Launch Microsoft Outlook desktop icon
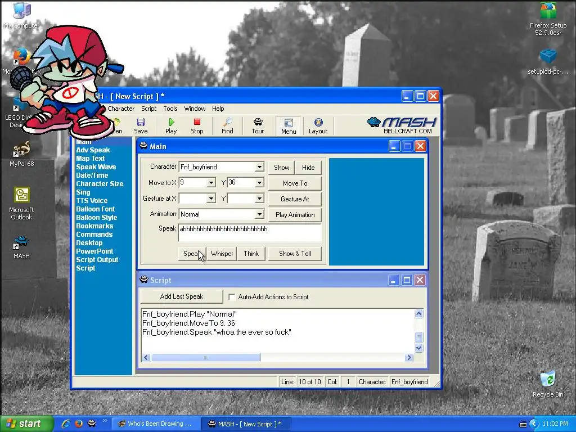576x432 pixels. coord(22,204)
